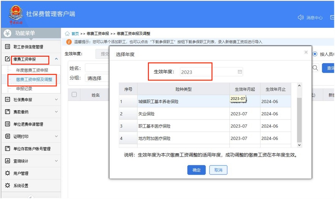Image resolution: width=335 pixels, height=199 pixels.
Task: Click 2024-06 in the 失业保险 row
Action: click(x=270, y=114)
